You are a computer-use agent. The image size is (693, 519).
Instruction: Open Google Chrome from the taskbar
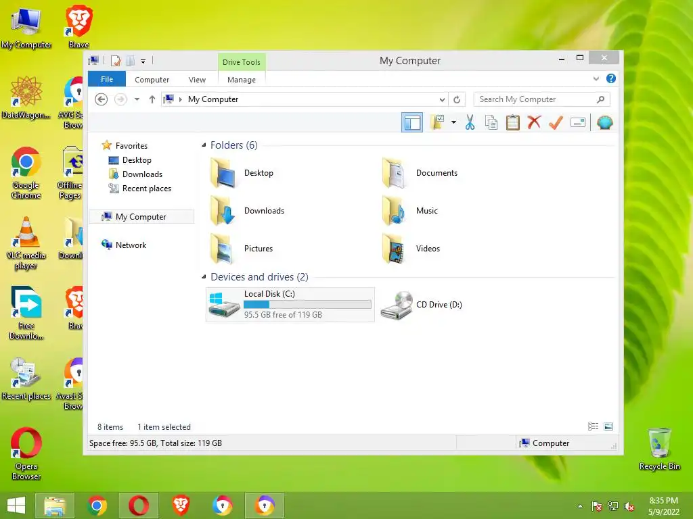click(x=97, y=505)
